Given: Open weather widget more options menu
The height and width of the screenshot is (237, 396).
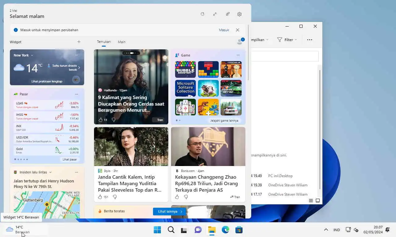Looking at the screenshot, I should [x=76, y=55].
